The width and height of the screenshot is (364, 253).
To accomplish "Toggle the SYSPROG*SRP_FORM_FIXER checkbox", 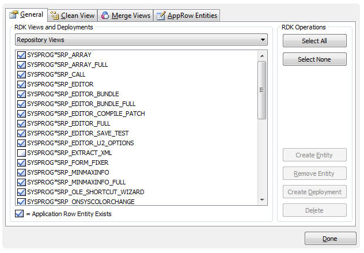I will 21,163.
